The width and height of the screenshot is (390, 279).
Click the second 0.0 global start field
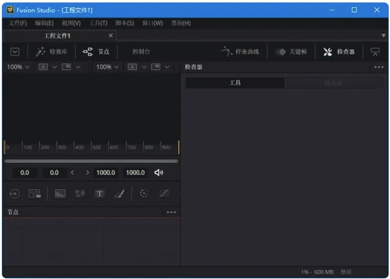pos(54,172)
